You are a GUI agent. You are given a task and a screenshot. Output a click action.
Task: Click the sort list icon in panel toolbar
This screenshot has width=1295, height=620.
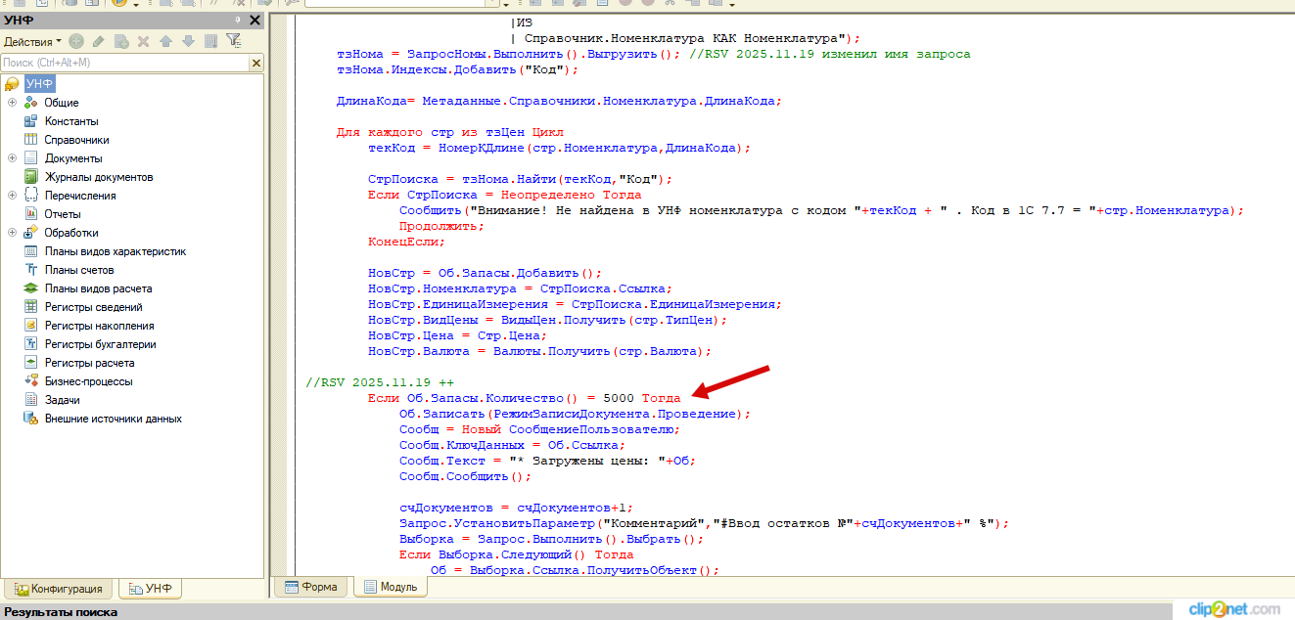(210, 41)
